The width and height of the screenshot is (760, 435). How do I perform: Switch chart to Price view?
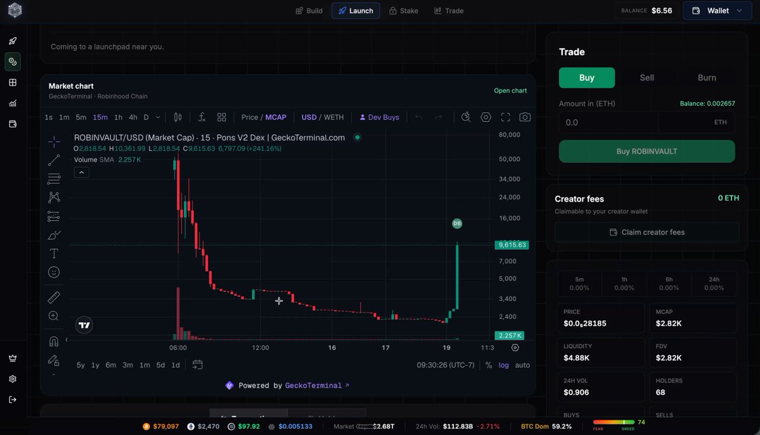tap(250, 117)
